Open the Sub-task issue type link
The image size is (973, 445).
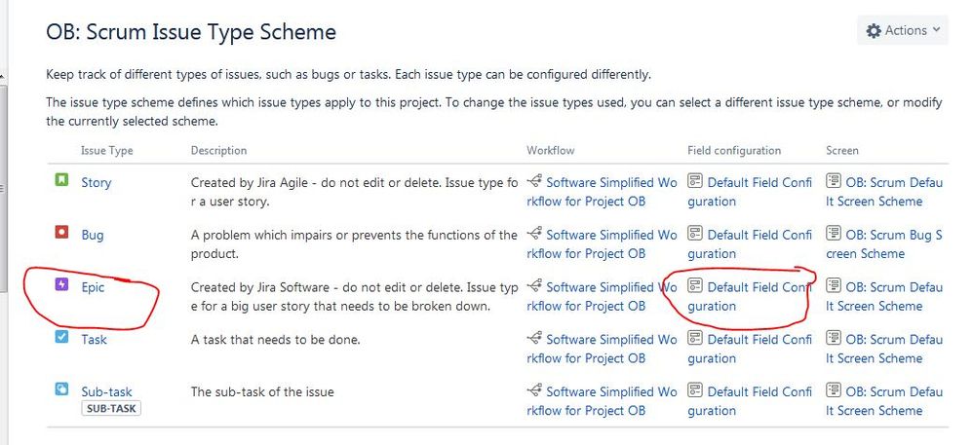coord(106,391)
